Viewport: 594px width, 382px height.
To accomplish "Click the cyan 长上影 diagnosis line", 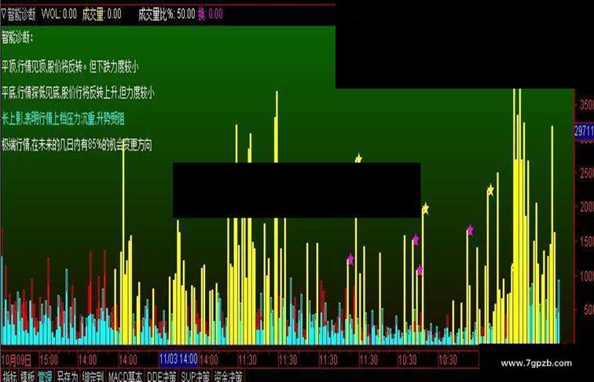I will point(63,119).
